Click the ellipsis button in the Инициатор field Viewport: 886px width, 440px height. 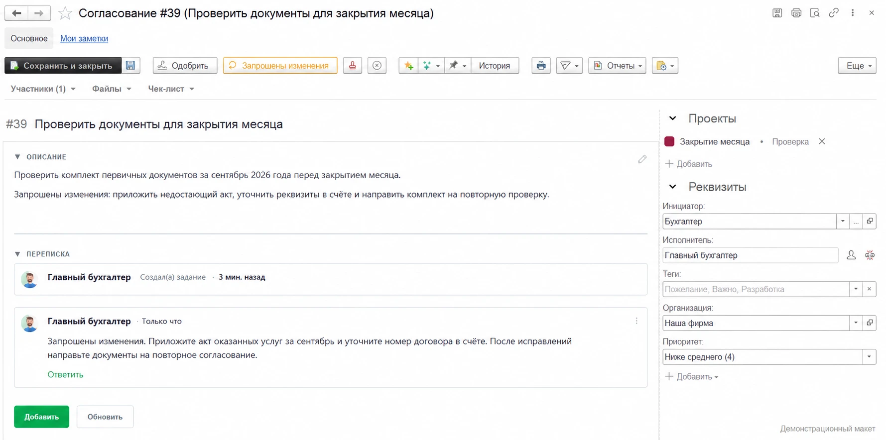click(856, 221)
